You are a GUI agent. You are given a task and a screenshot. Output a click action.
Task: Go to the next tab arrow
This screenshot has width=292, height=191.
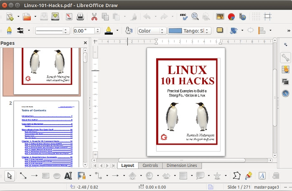[x=107, y=166]
